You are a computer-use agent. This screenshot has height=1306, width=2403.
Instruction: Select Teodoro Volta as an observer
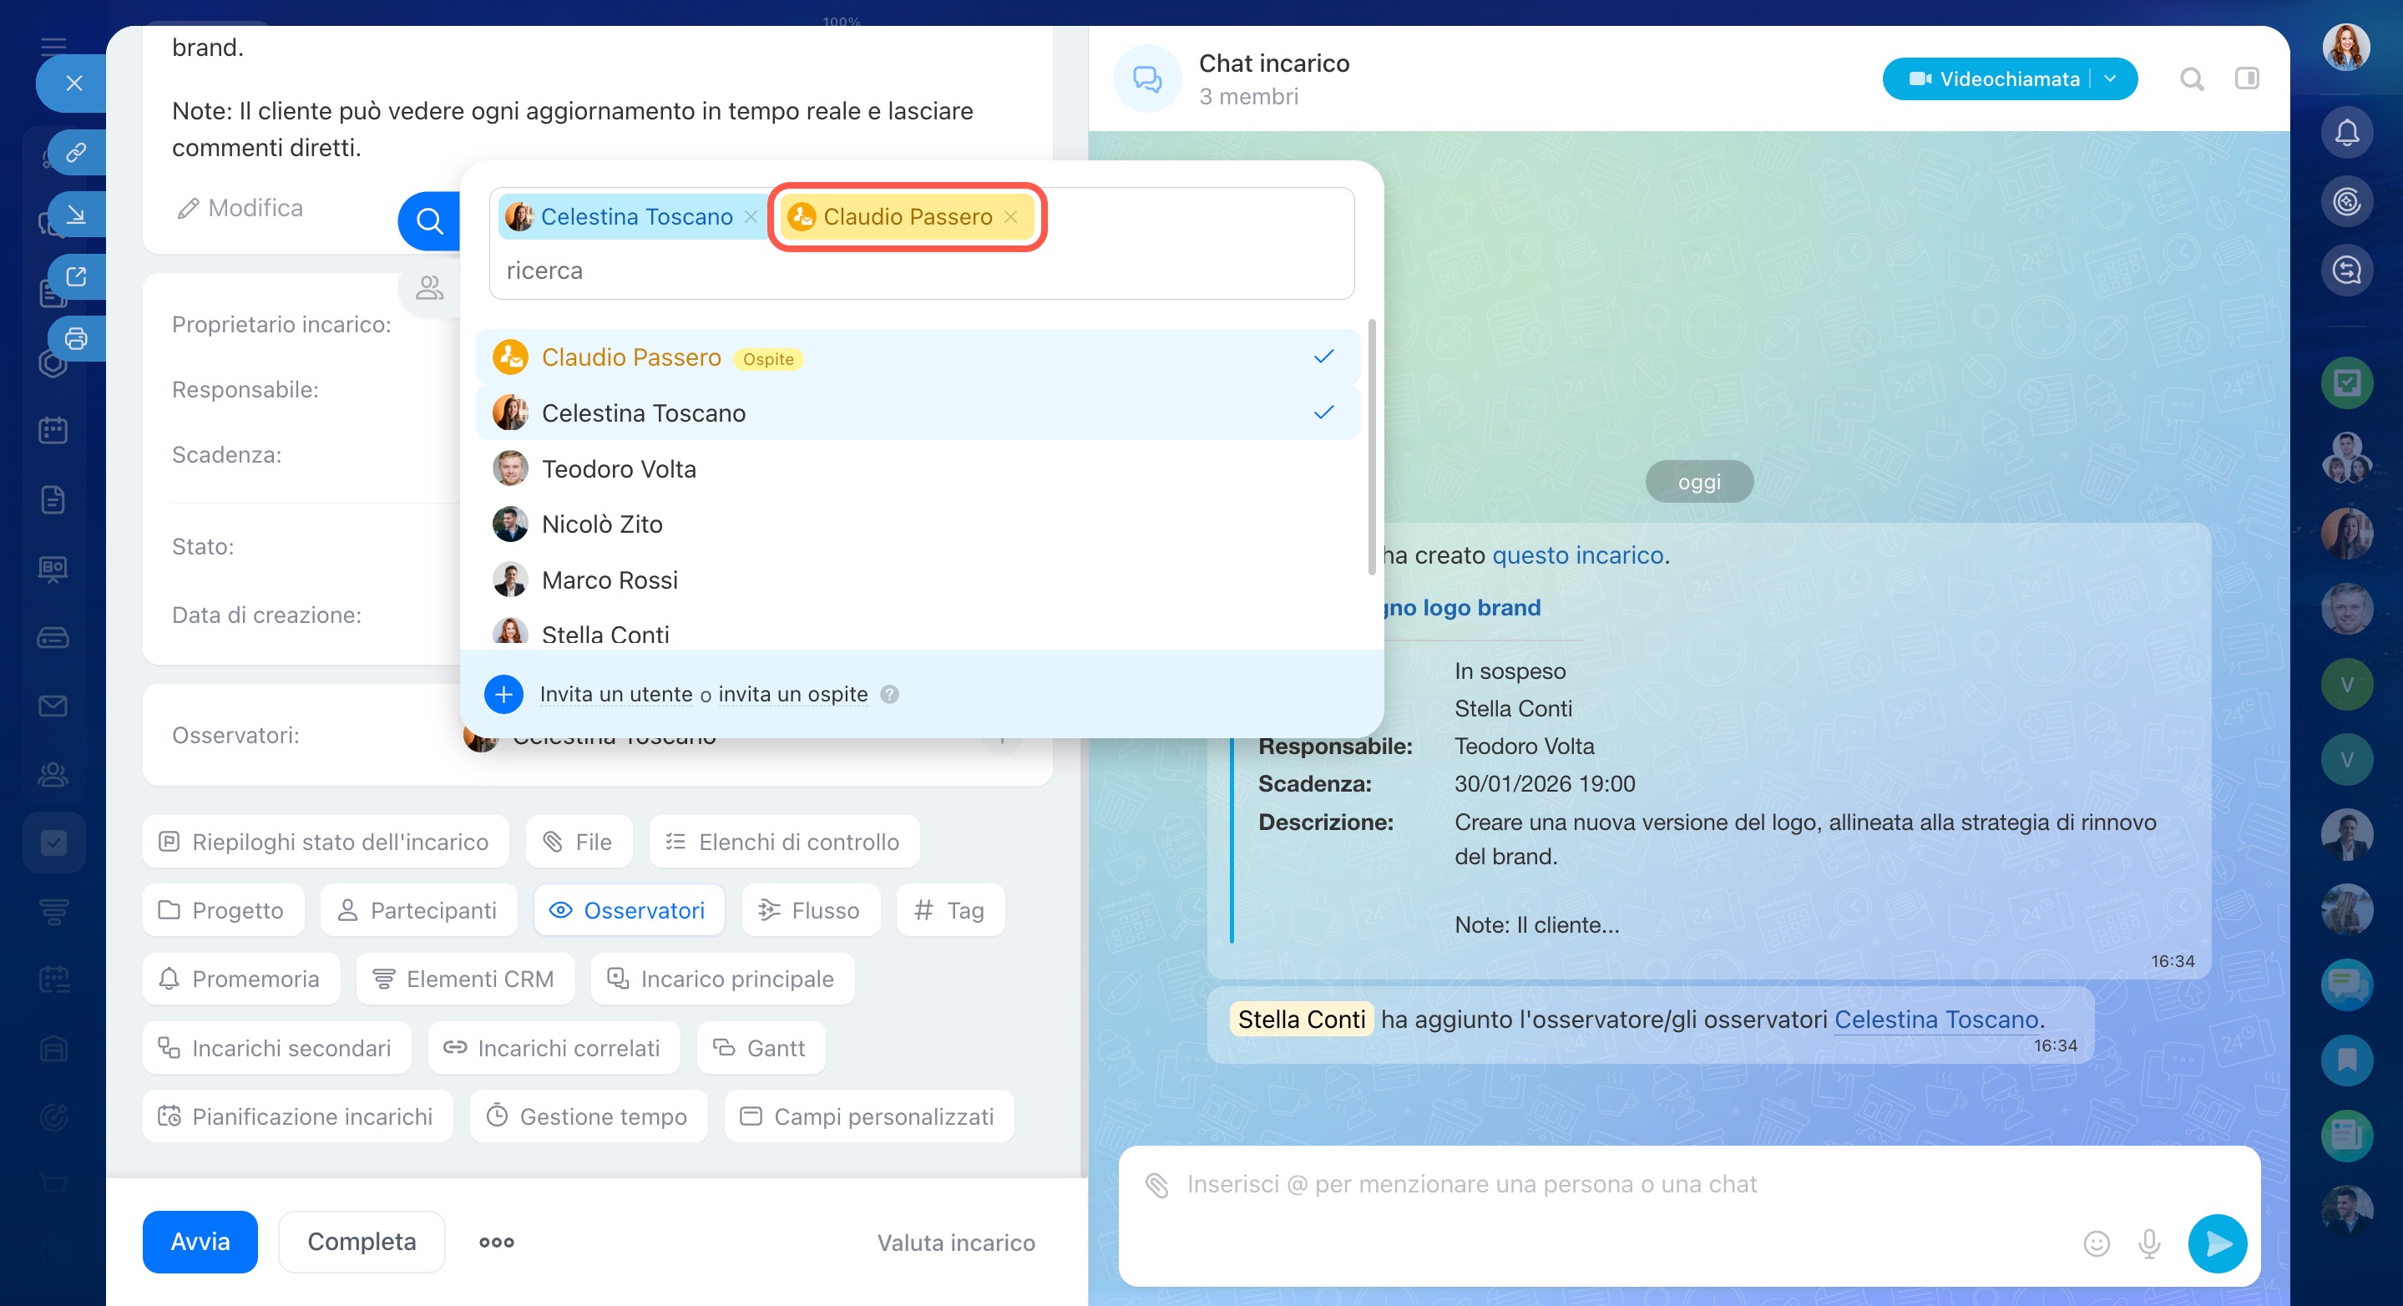coord(620,469)
